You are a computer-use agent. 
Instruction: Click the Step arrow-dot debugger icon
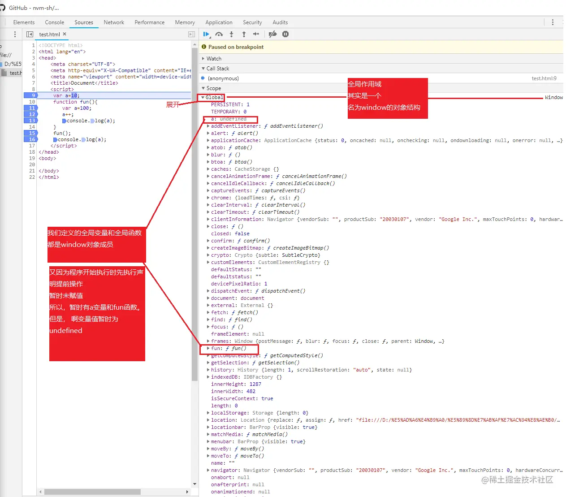pyautogui.click(x=256, y=34)
